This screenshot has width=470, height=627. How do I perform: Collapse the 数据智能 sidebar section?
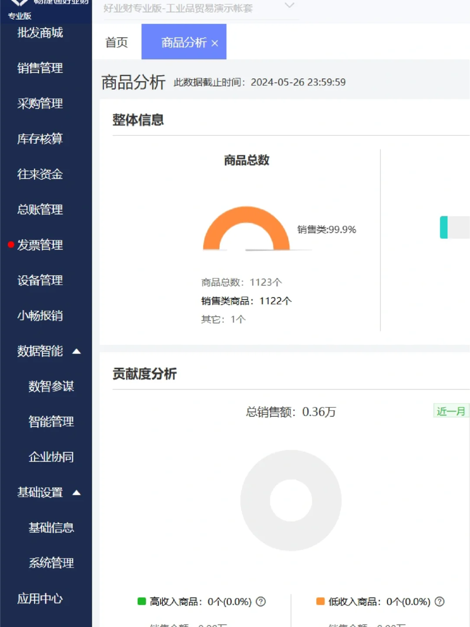click(77, 351)
